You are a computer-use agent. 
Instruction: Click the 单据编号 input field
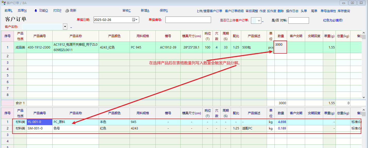(188, 20)
